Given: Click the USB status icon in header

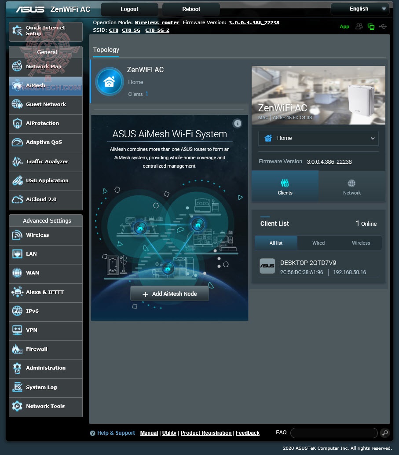Looking at the screenshot, I should [x=383, y=27].
